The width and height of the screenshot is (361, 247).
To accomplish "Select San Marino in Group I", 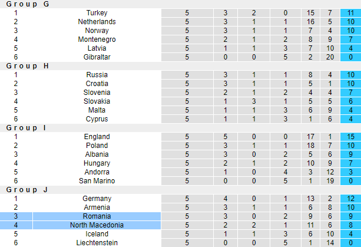I will pyautogui.click(x=97, y=181).
